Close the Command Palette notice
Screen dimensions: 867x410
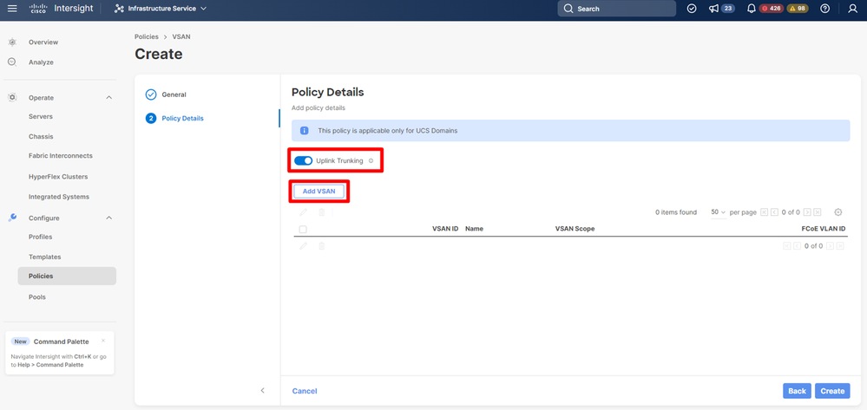pos(103,341)
